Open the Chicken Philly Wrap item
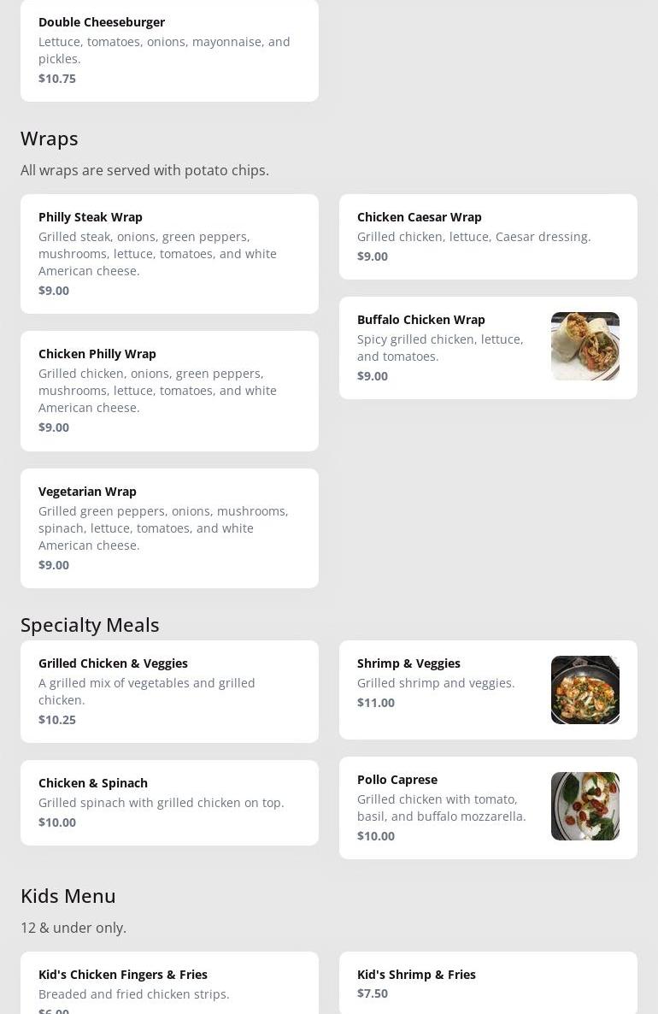The image size is (658, 1014). point(169,390)
